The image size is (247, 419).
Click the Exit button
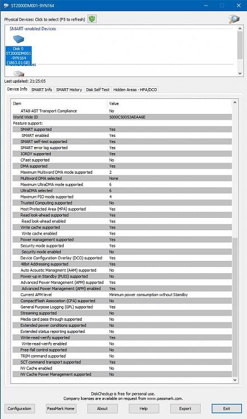[x=227, y=408]
